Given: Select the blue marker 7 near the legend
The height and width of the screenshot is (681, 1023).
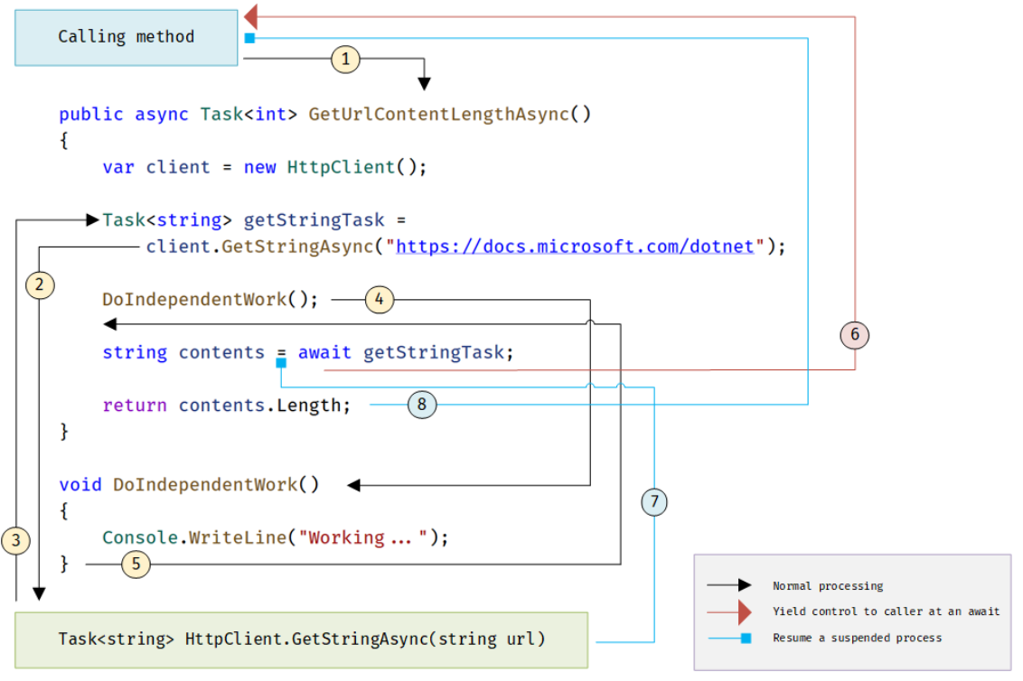Looking at the screenshot, I should [x=653, y=502].
